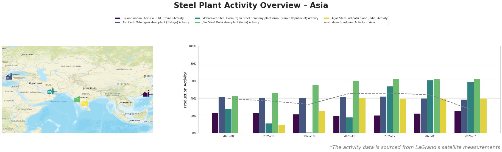Click the teal factory icon in Iran

click(51, 91)
